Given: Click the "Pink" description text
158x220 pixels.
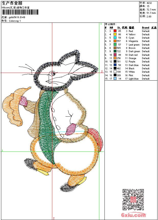Looking at the screenshot, I should [x=131, y=75].
